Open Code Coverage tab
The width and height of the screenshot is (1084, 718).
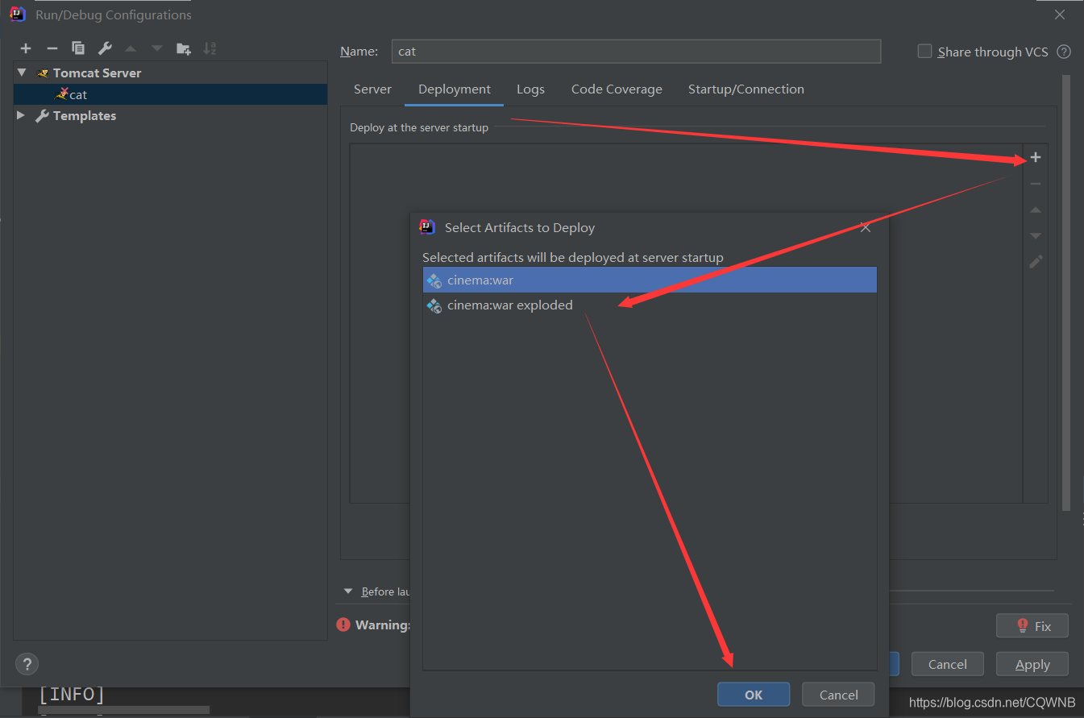(617, 89)
